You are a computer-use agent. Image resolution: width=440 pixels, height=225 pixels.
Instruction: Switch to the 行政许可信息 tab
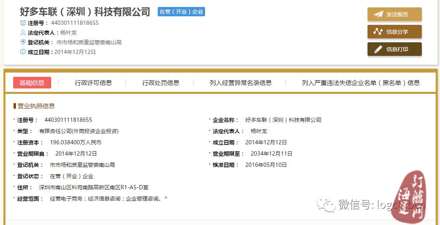point(93,83)
